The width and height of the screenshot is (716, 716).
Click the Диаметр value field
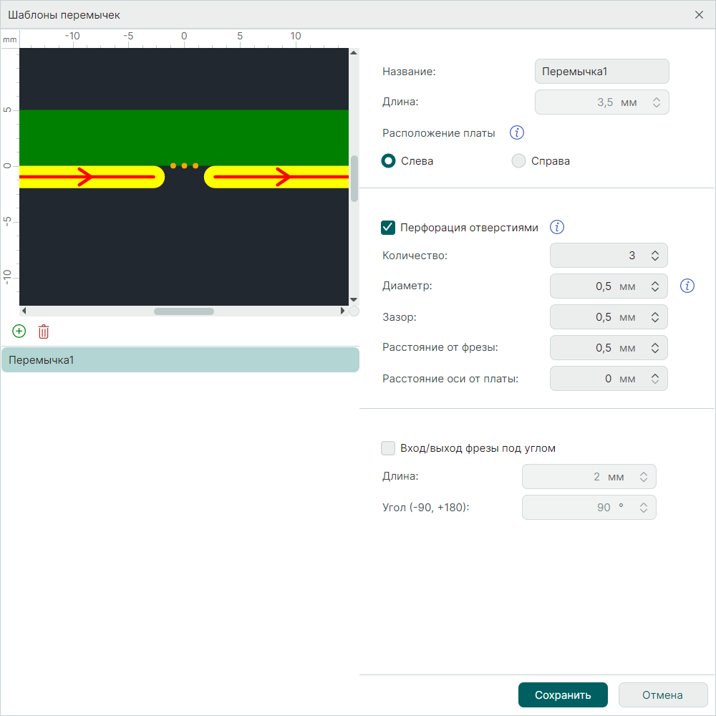point(609,286)
